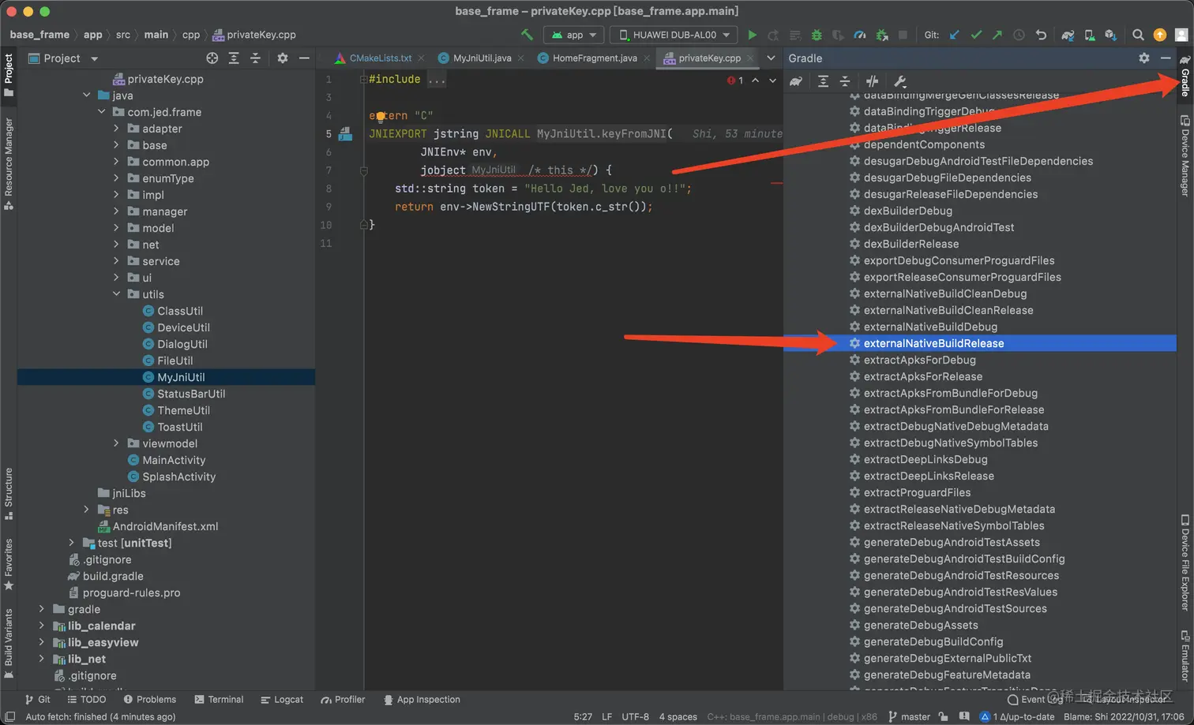Click master branch in status bar
The image size is (1194, 725).
[910, 717]
